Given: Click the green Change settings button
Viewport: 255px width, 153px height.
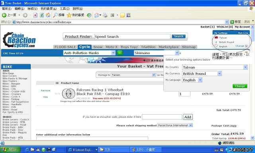Looking at the screenshot, I should tap(240, 86).
